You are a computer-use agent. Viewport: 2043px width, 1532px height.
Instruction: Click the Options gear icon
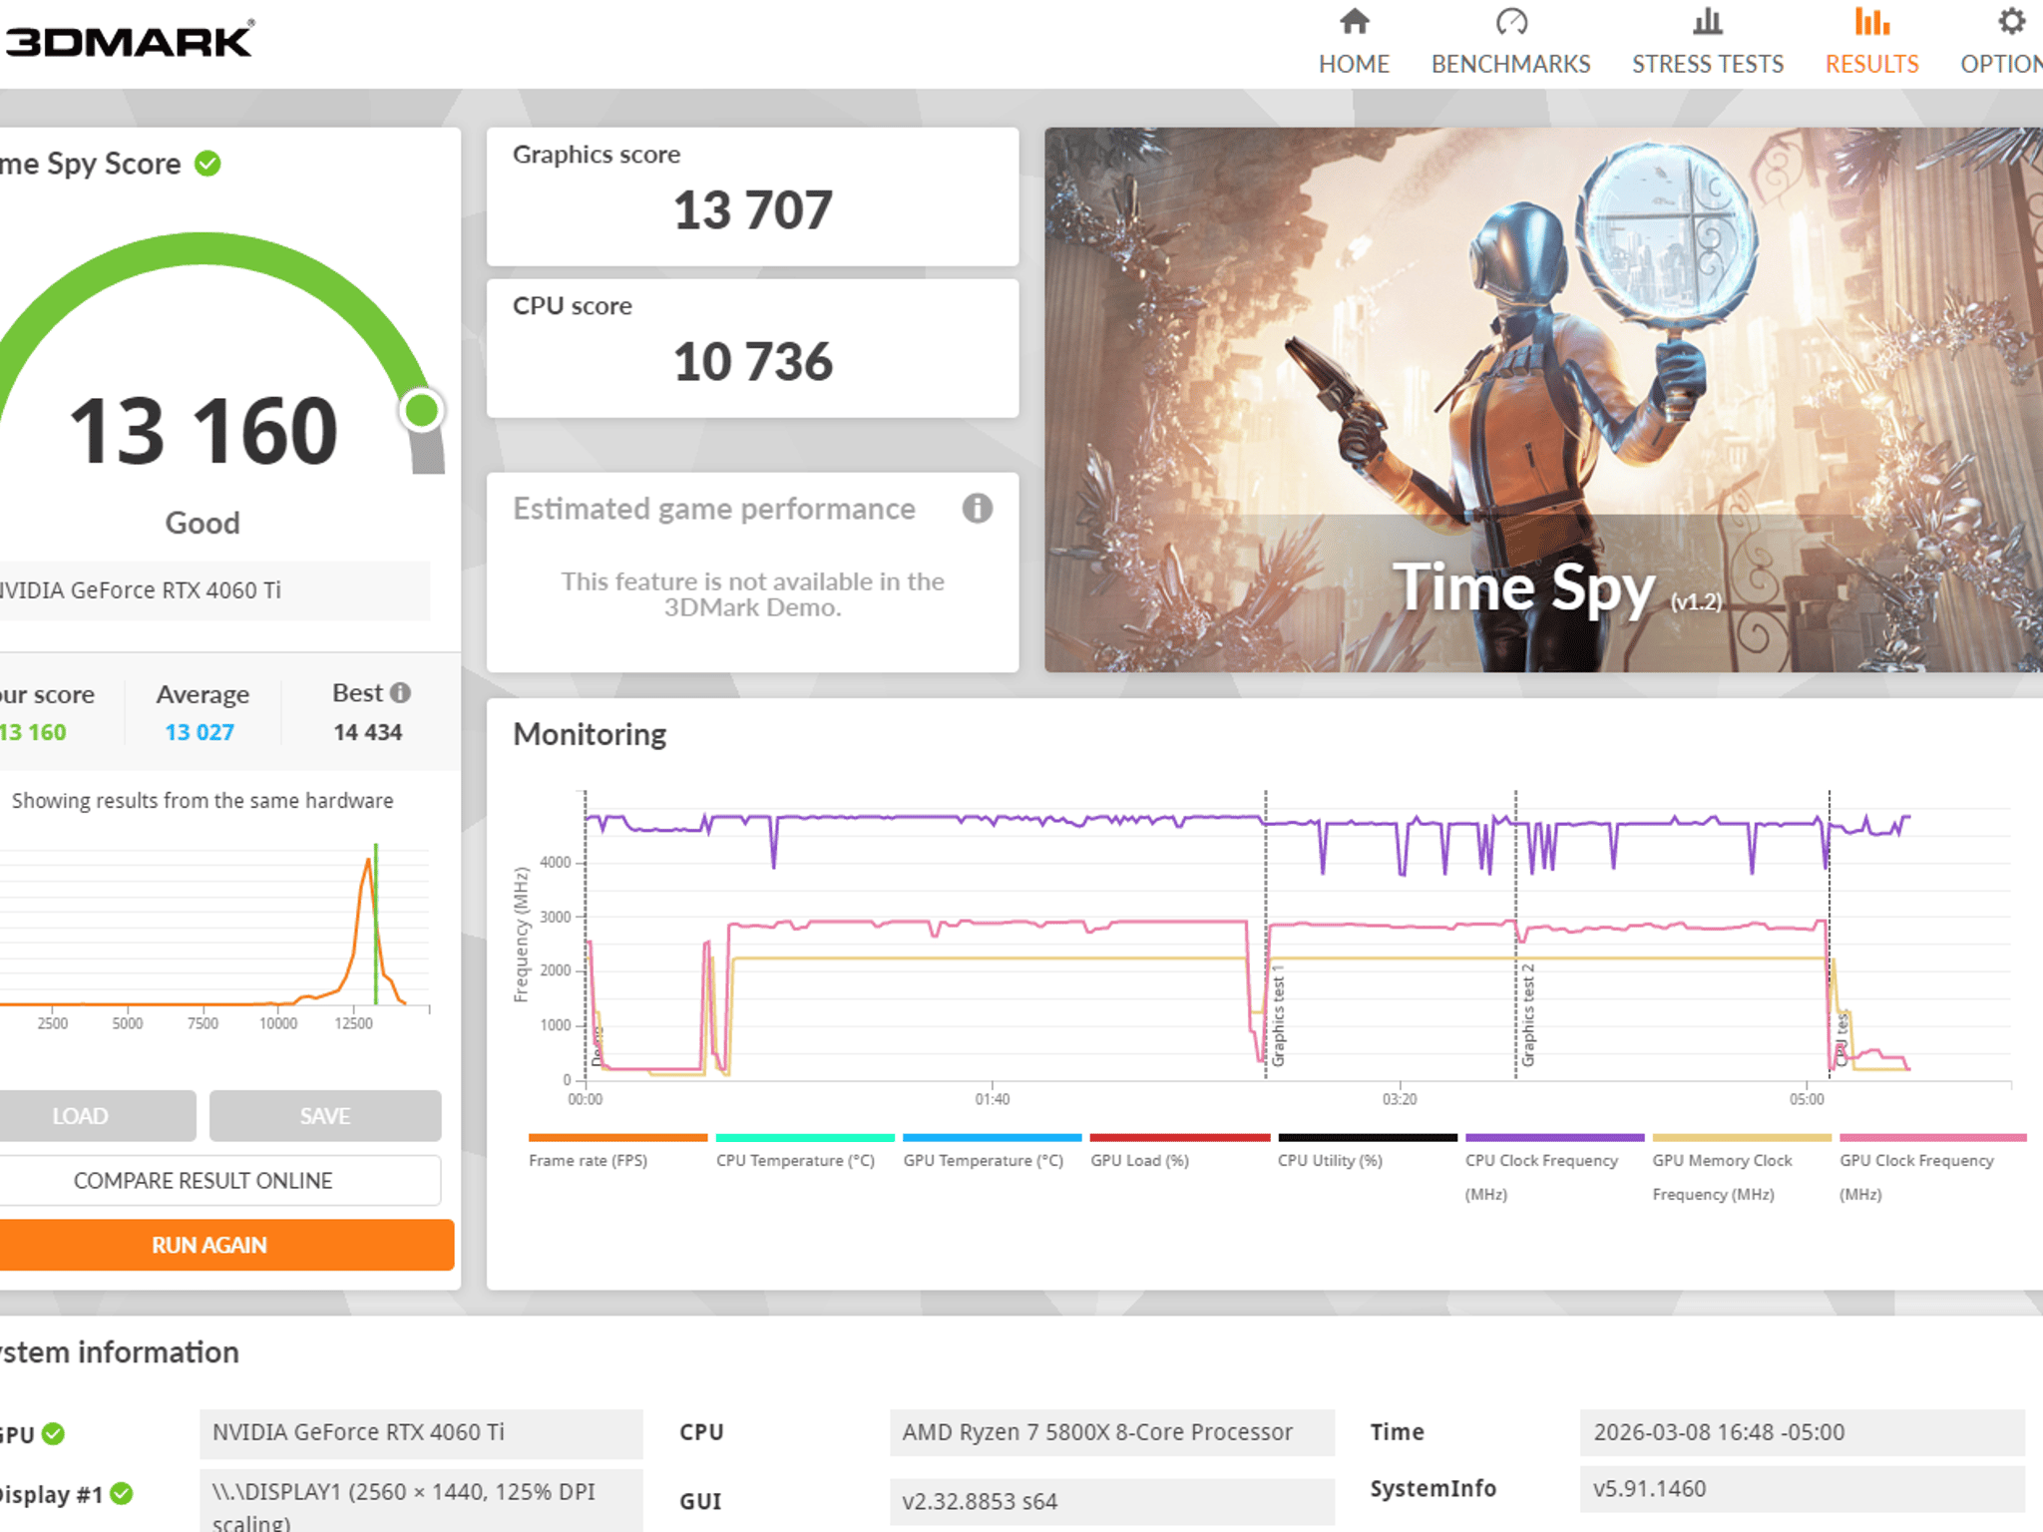[x=2011, y=21]
